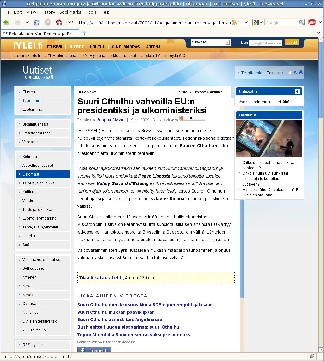Open the Bookmarks menu

click(x=70, y=12)
